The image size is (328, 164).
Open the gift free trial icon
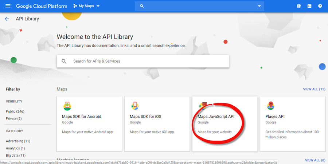(x=299, y=6)
